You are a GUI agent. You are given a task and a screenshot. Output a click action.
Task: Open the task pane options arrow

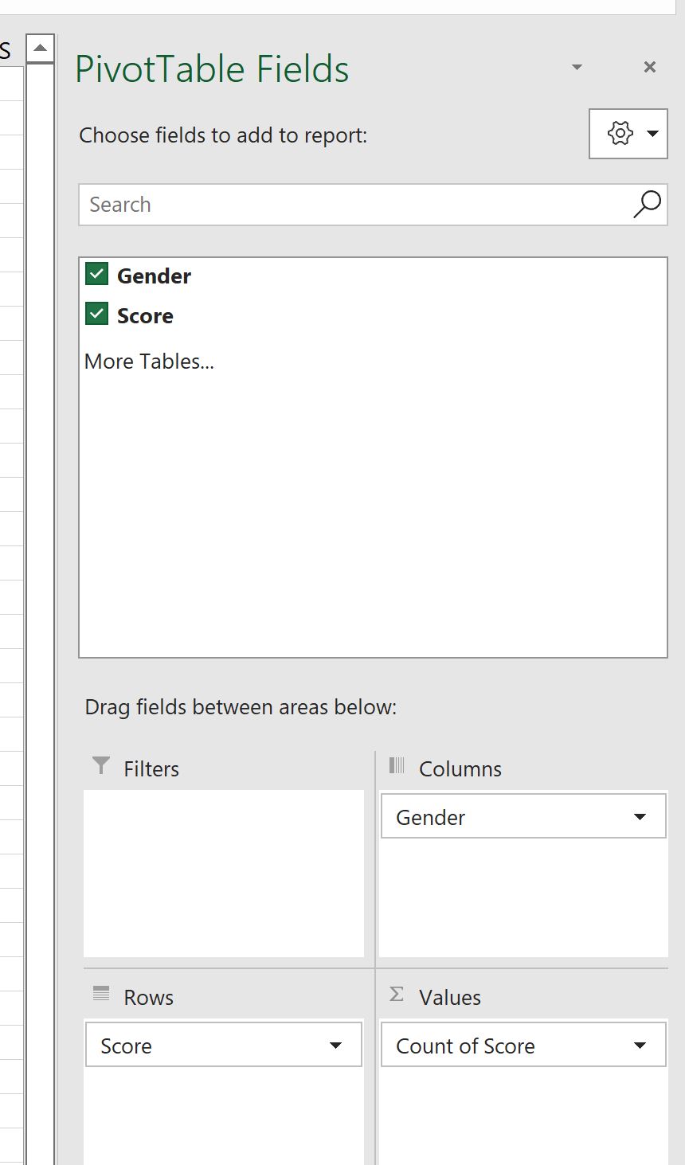tap(577, 68)
